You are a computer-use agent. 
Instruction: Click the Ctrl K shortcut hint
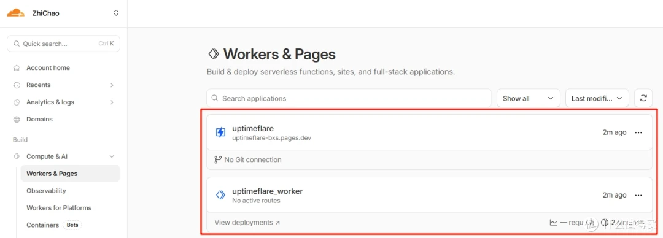click(x=106, y=44)
